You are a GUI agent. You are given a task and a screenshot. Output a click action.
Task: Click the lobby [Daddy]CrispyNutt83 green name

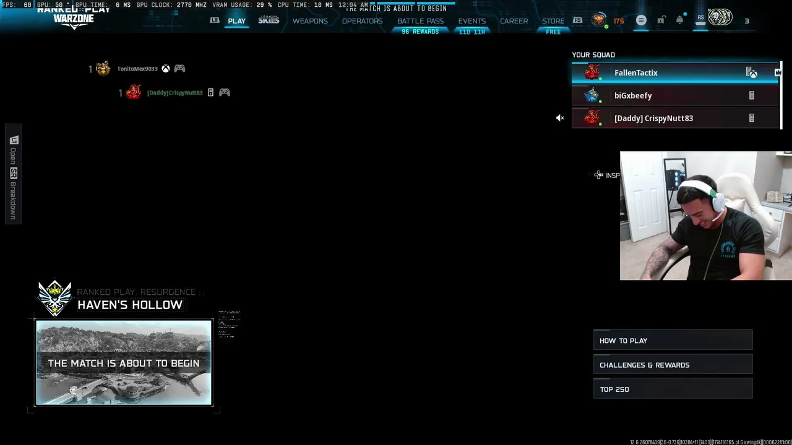(x=175, y=93)
